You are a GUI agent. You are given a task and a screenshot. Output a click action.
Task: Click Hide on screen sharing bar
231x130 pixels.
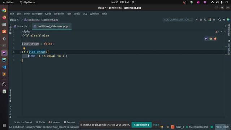point(156,125)
